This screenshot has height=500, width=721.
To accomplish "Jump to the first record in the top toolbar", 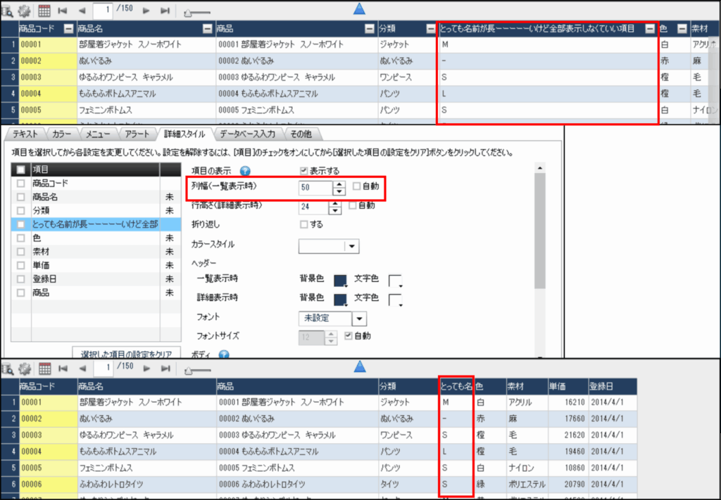I will pyautogui.click(x=63, y=11).
